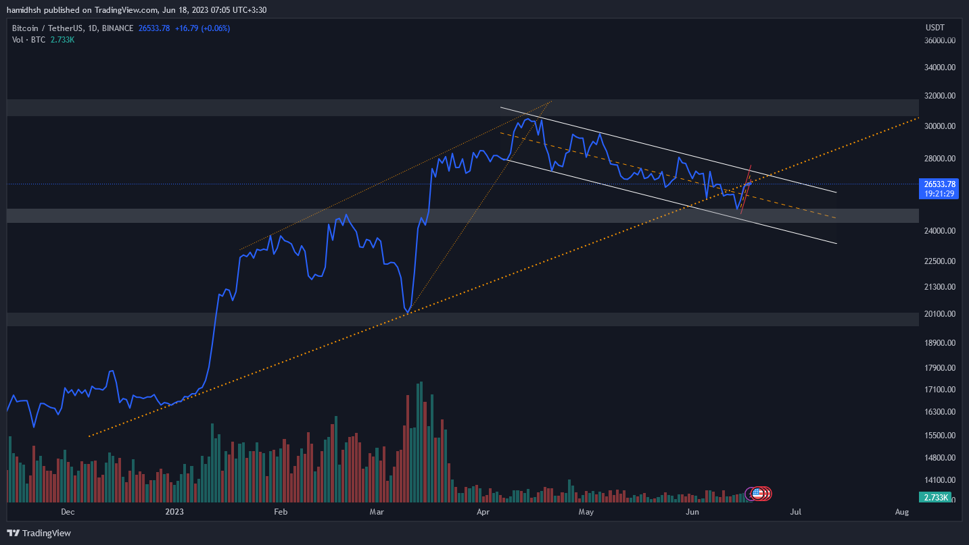969x545 pixels.
Task: Click the Jun label on time axis
Action: click(692, 513)
